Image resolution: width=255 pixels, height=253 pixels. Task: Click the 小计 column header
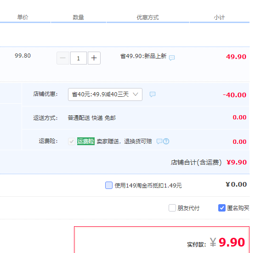tap(219, 18)
